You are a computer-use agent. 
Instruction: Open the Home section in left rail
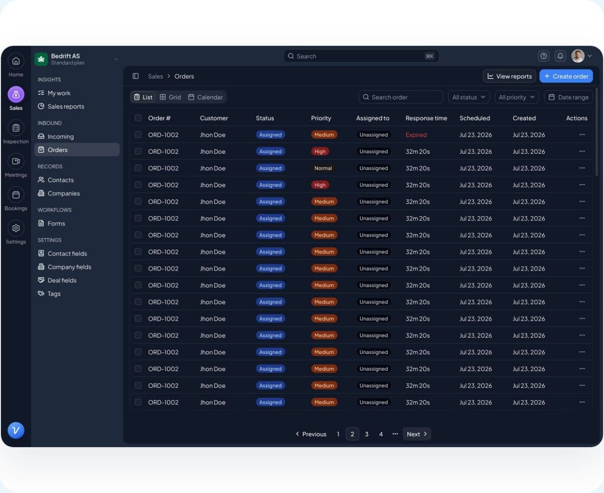point(16,64)
